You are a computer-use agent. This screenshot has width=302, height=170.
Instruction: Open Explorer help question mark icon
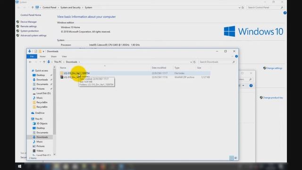coord(236,56)
